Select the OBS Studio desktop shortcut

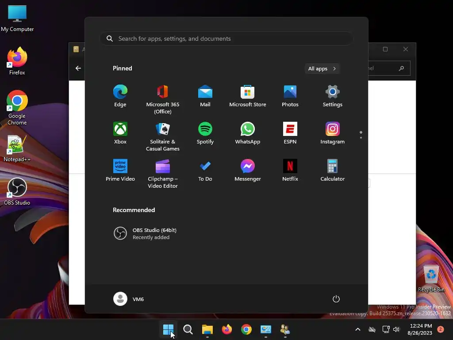(x=17, y=192)
